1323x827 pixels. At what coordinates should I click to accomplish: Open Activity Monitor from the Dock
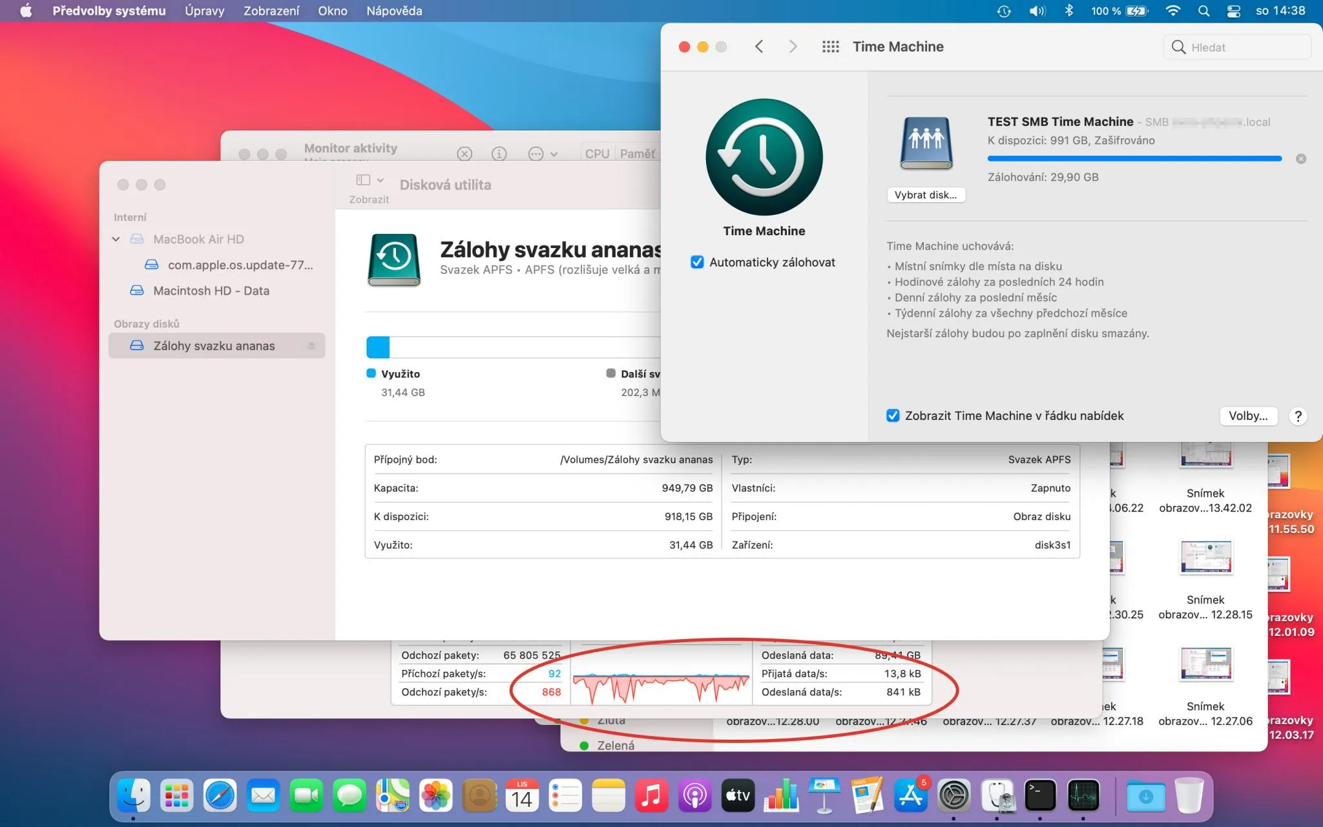tap(1083, 795)
